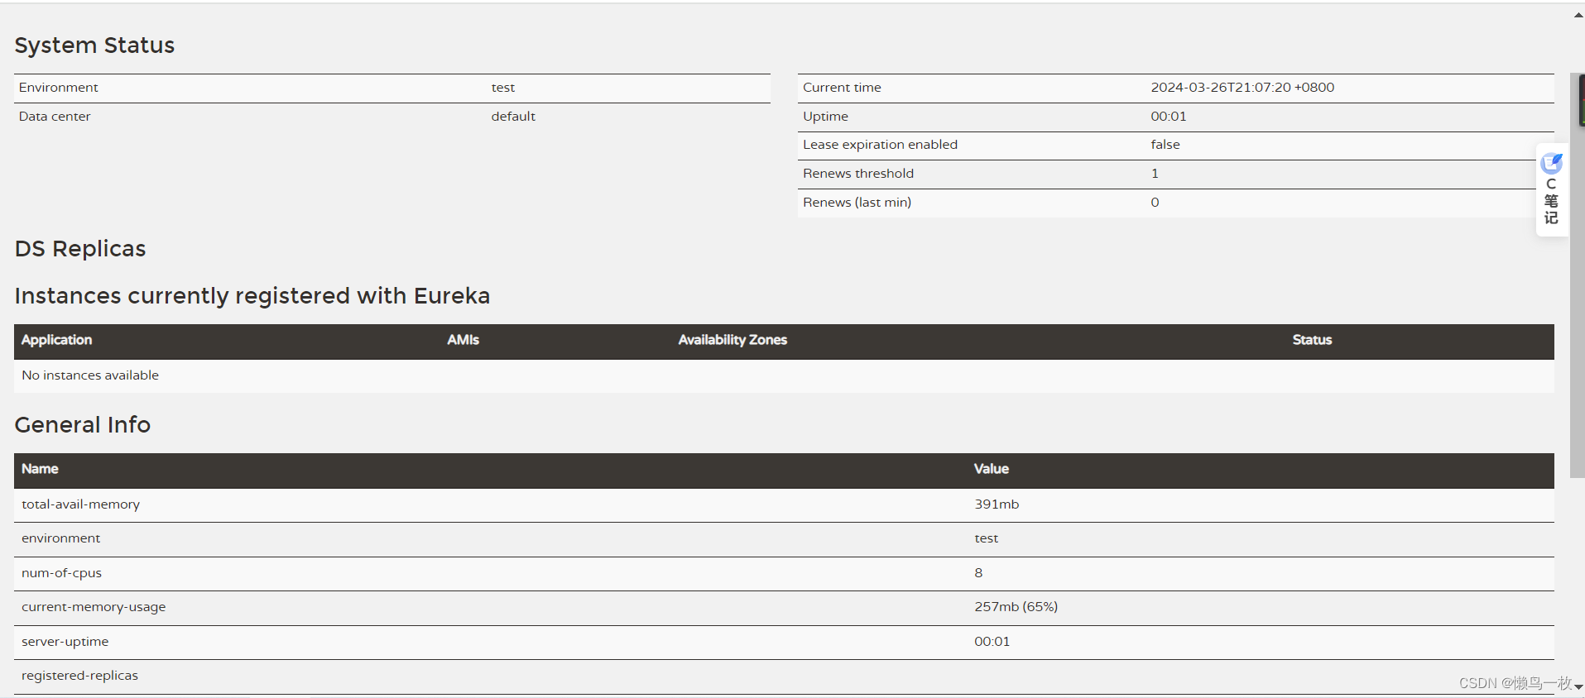
Task: Select the Uptime label
Action: coord(825,117)
